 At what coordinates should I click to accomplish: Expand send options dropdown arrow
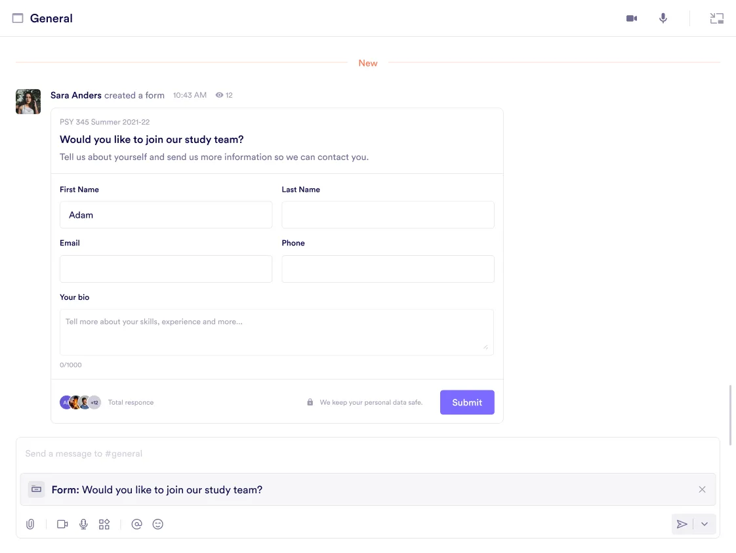705,524
